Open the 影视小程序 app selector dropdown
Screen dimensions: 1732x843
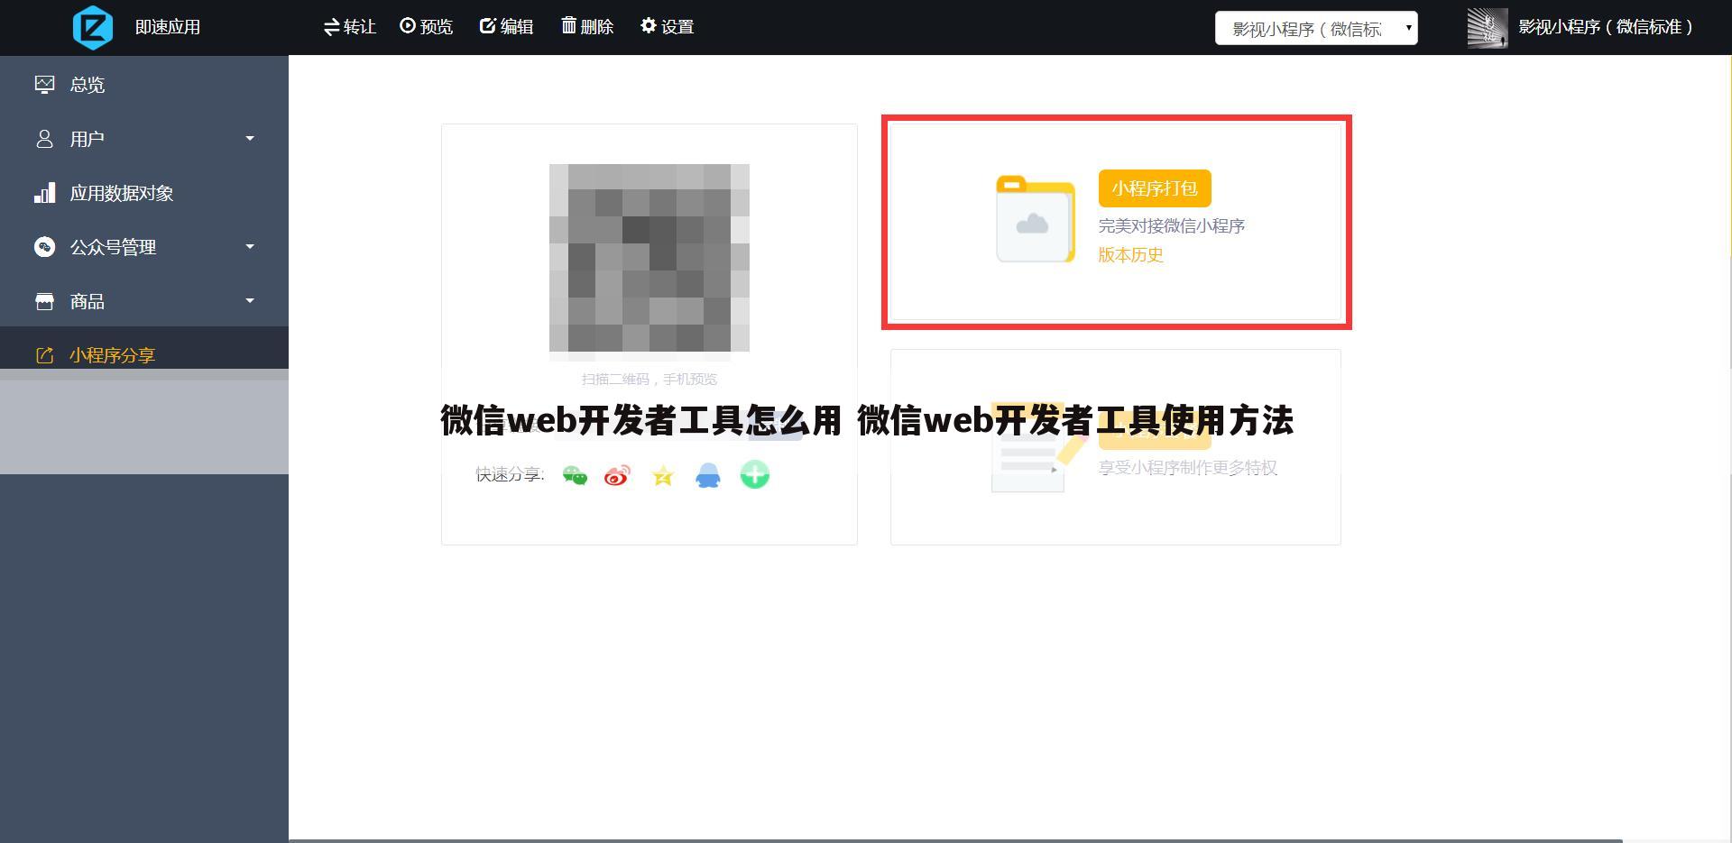coord(1316,28)
